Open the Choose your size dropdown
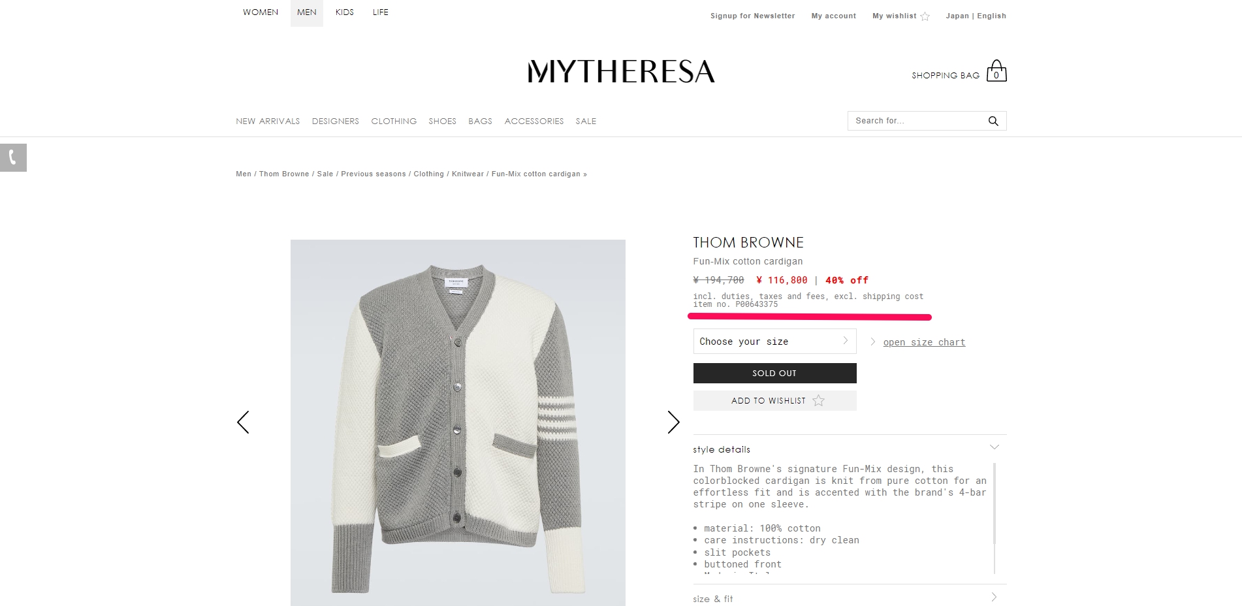Viewport: 1242px width, 606px height. tap(774, 342)
